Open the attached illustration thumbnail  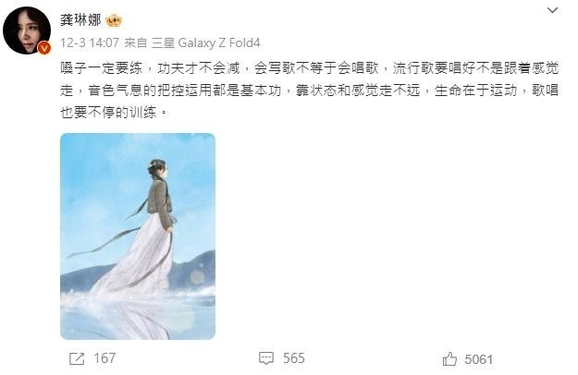[138, 236]
